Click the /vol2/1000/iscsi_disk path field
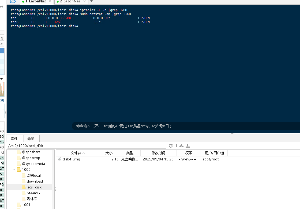Viewport: 300px width, 209px height. (x=87, y=146)
